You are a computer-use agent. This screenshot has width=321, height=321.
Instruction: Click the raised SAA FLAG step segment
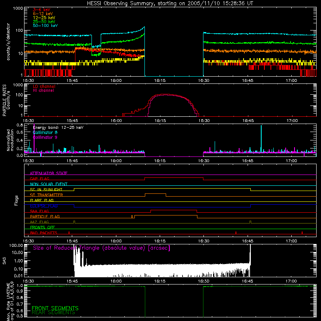[174, 210]
